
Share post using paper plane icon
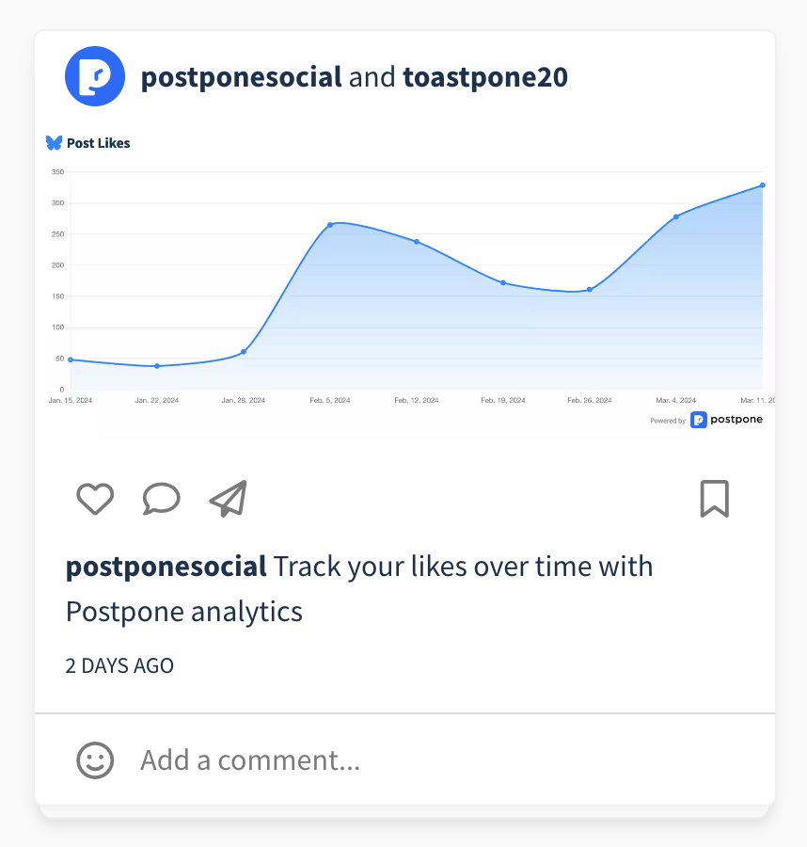[229, 499]
